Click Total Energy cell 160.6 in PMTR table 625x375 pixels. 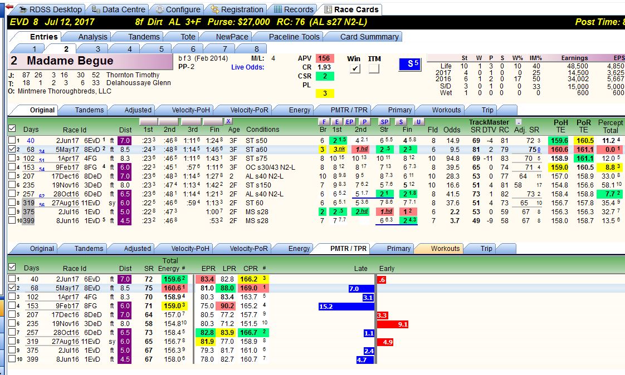click(x=174, y=288)
